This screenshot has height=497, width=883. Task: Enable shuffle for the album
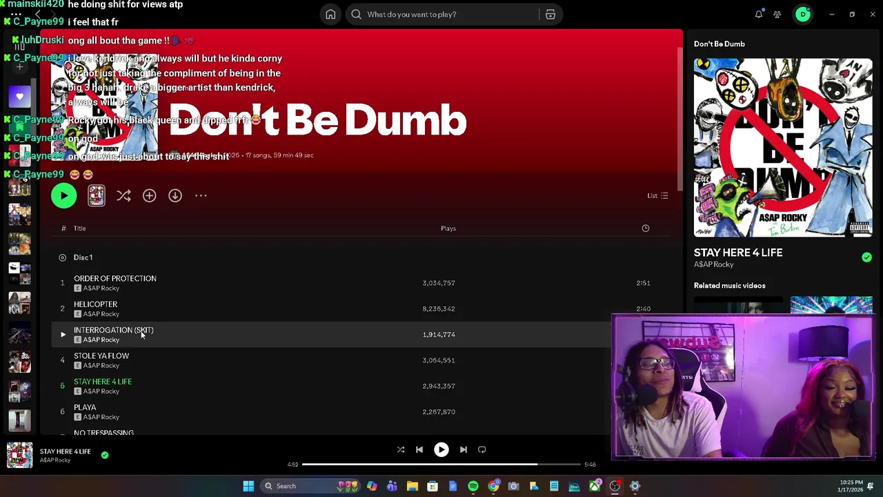(x=123, y=196)
